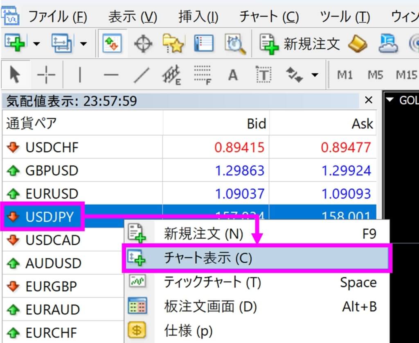Click the application icon in menu bar
The image size is (419, 343).
10,16
